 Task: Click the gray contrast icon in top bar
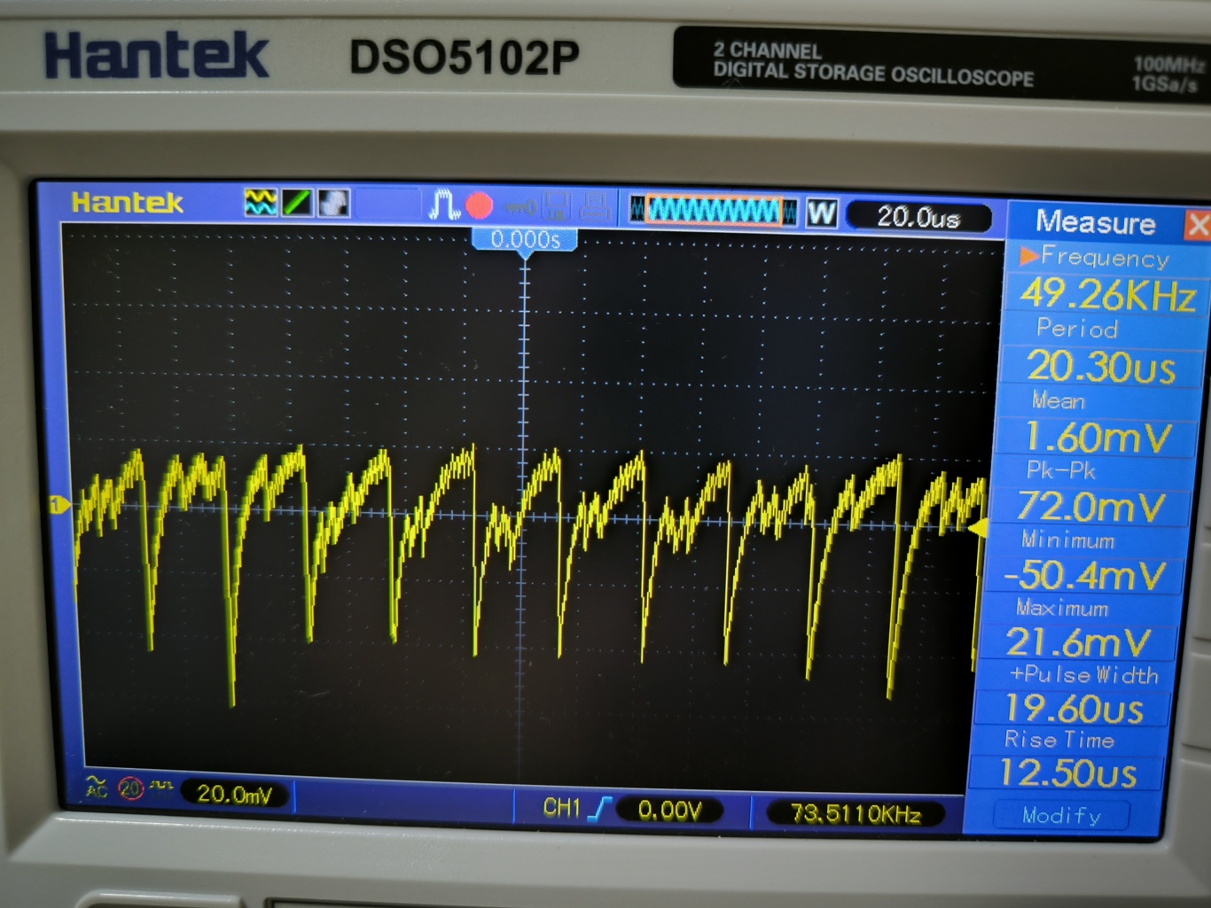[333, 203]
